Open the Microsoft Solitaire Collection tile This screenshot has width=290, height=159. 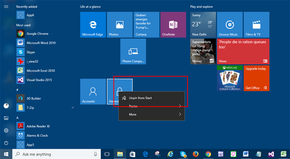click(230, 78)
